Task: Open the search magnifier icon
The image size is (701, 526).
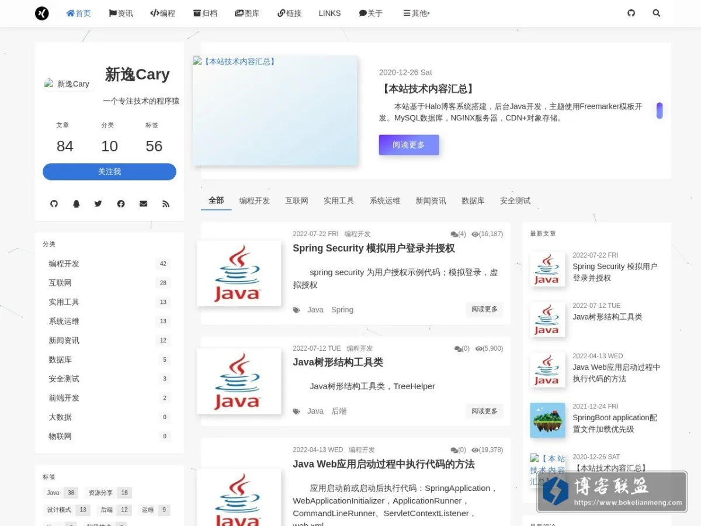Action: point(657,13)
